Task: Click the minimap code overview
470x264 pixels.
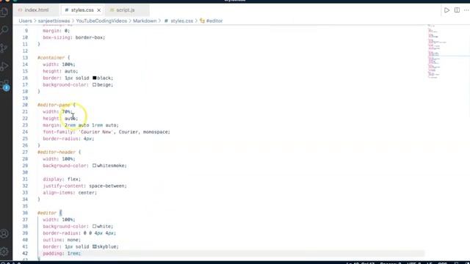Action: (x=438, y=51)
